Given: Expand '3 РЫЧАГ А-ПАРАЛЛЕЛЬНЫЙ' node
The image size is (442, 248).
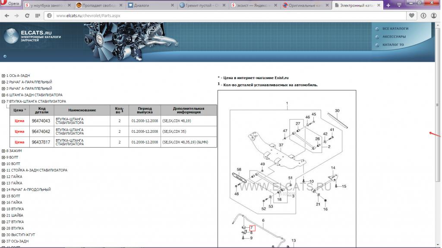Looking at the screenshot, I should 3,89.
